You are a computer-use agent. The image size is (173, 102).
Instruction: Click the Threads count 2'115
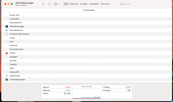(x=128, y=87)
